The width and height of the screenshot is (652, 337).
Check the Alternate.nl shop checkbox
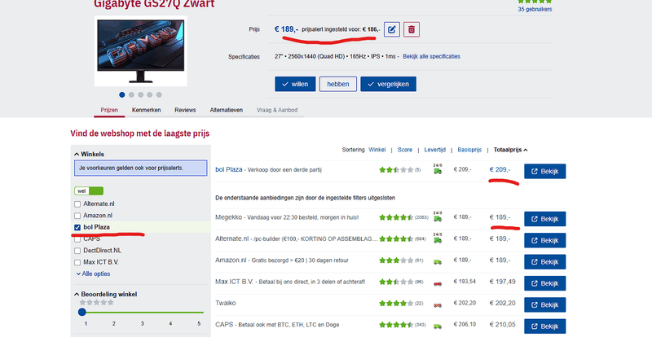pos(77,204)
